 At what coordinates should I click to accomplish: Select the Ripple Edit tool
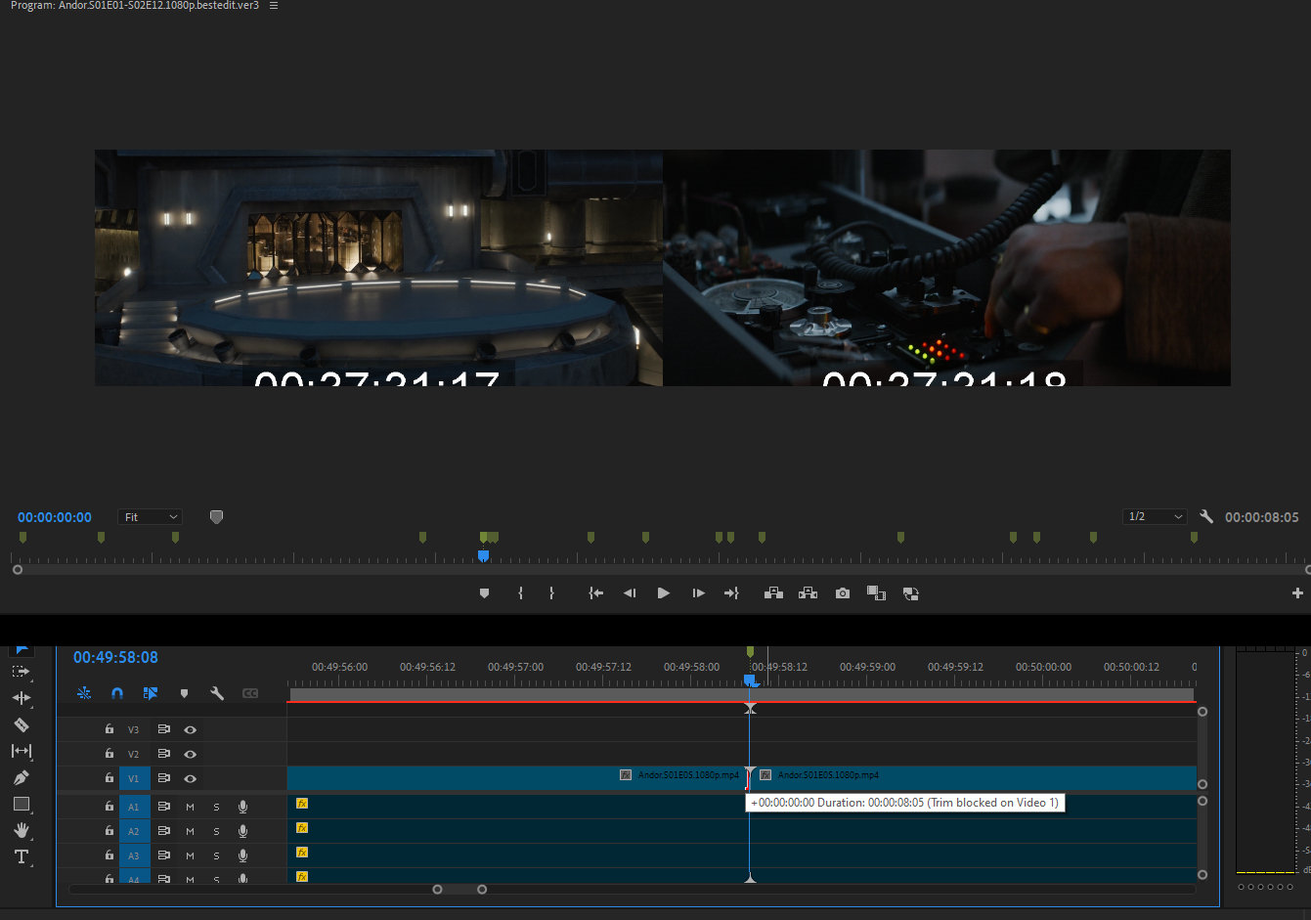(x=22, y=698)
